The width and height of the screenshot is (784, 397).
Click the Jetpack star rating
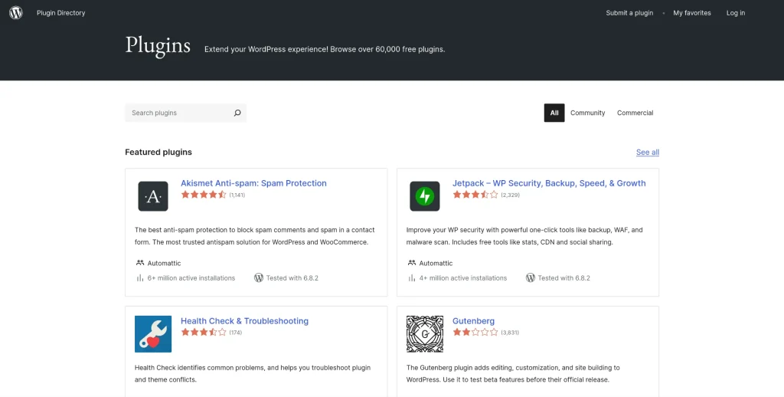pyautogui.click(x=475, y=195)
